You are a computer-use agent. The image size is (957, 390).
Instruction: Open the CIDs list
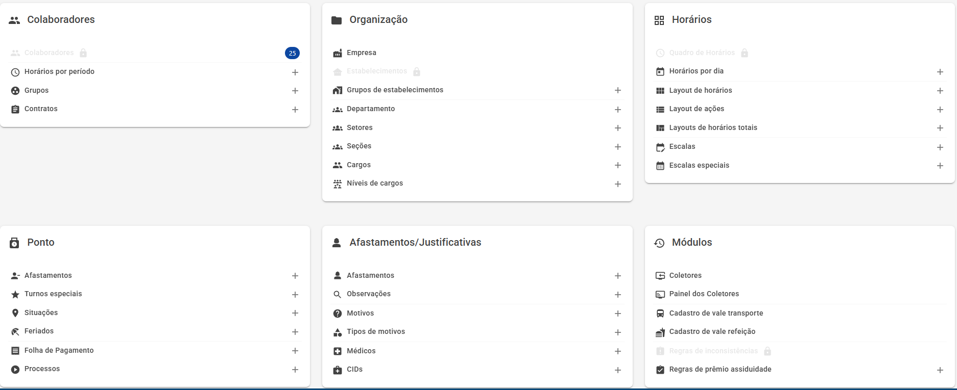(354, 369)
